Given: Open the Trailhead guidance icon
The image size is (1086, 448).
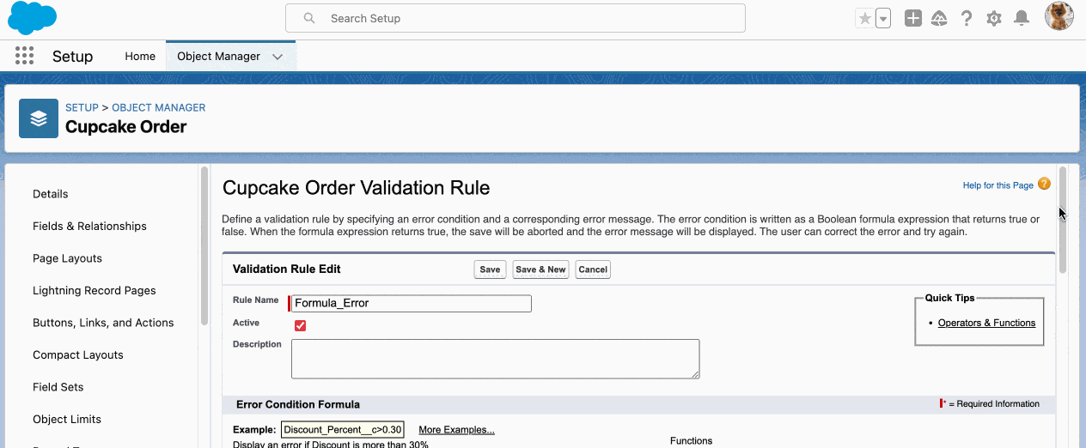Looking at the screenshot, I should pos(939,18).
